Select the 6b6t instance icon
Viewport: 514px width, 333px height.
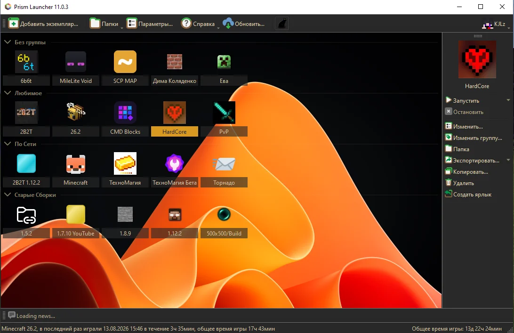(26, 62)
